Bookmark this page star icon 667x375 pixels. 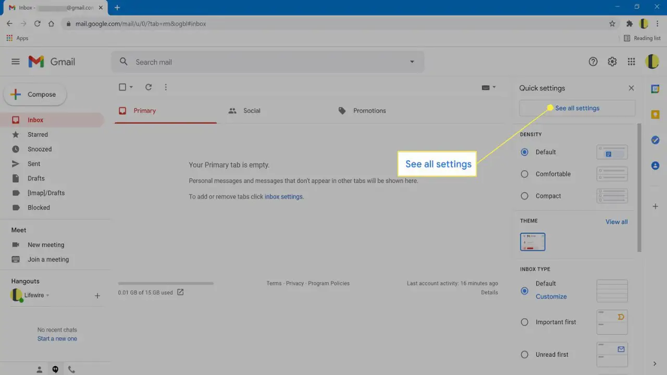pyautogui.click(x=612, y=23)
